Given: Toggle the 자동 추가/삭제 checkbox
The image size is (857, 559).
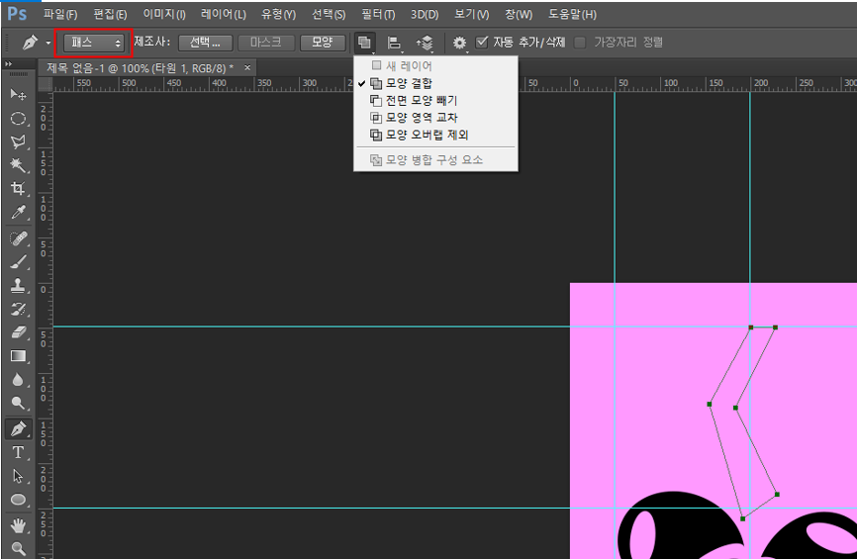Looking at the screenshot, I should (x=482, y=43).
